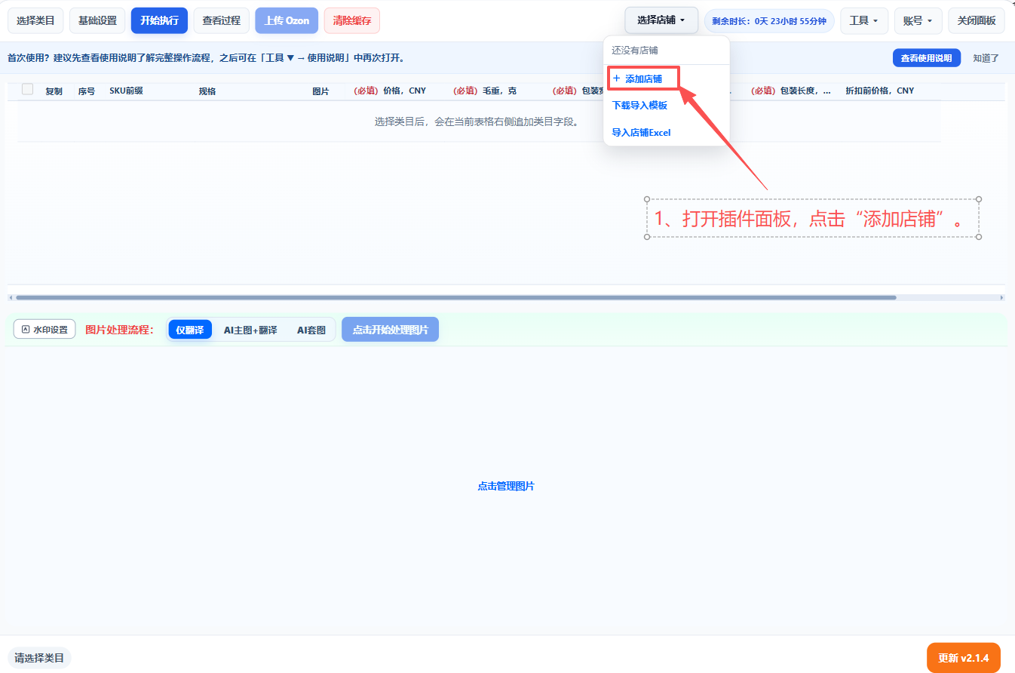
Task: Click the 选择类目 button
Action: [x=35, y=20]
